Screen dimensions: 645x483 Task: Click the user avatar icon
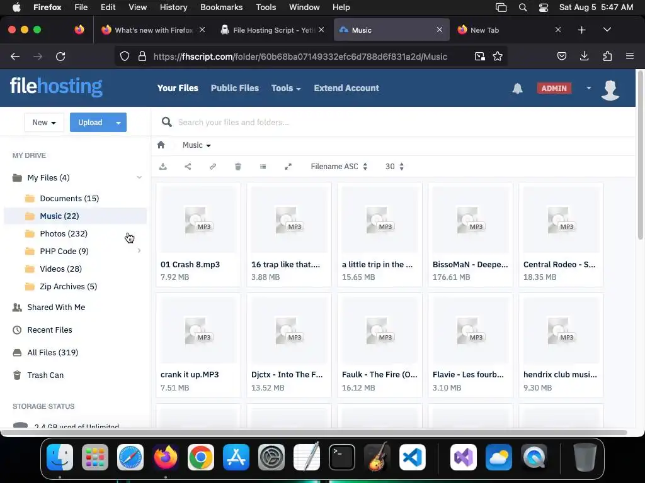coord(610,89)
